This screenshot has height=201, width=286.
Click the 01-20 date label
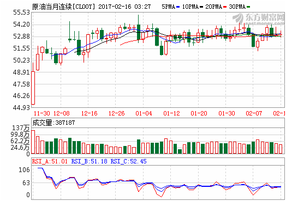(x=199, y=113)
